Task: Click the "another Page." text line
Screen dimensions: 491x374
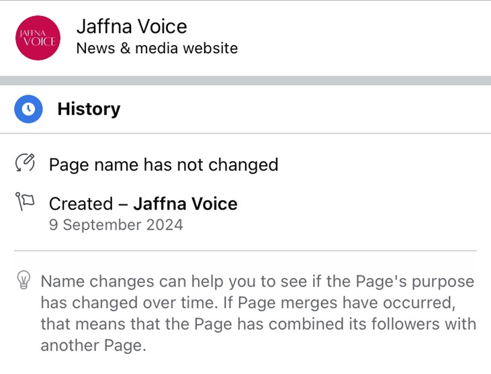Action: 93,346
